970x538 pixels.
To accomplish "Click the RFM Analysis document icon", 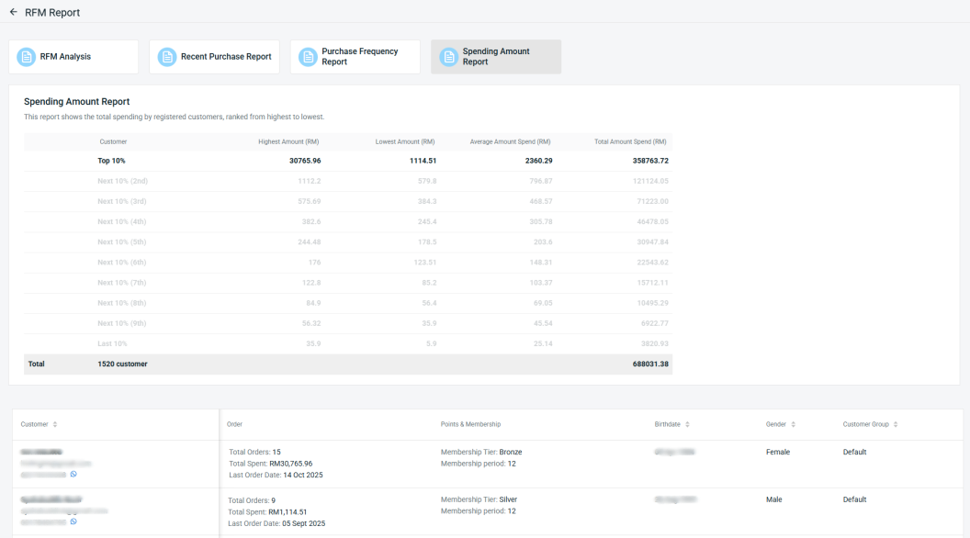I will 26,57.
